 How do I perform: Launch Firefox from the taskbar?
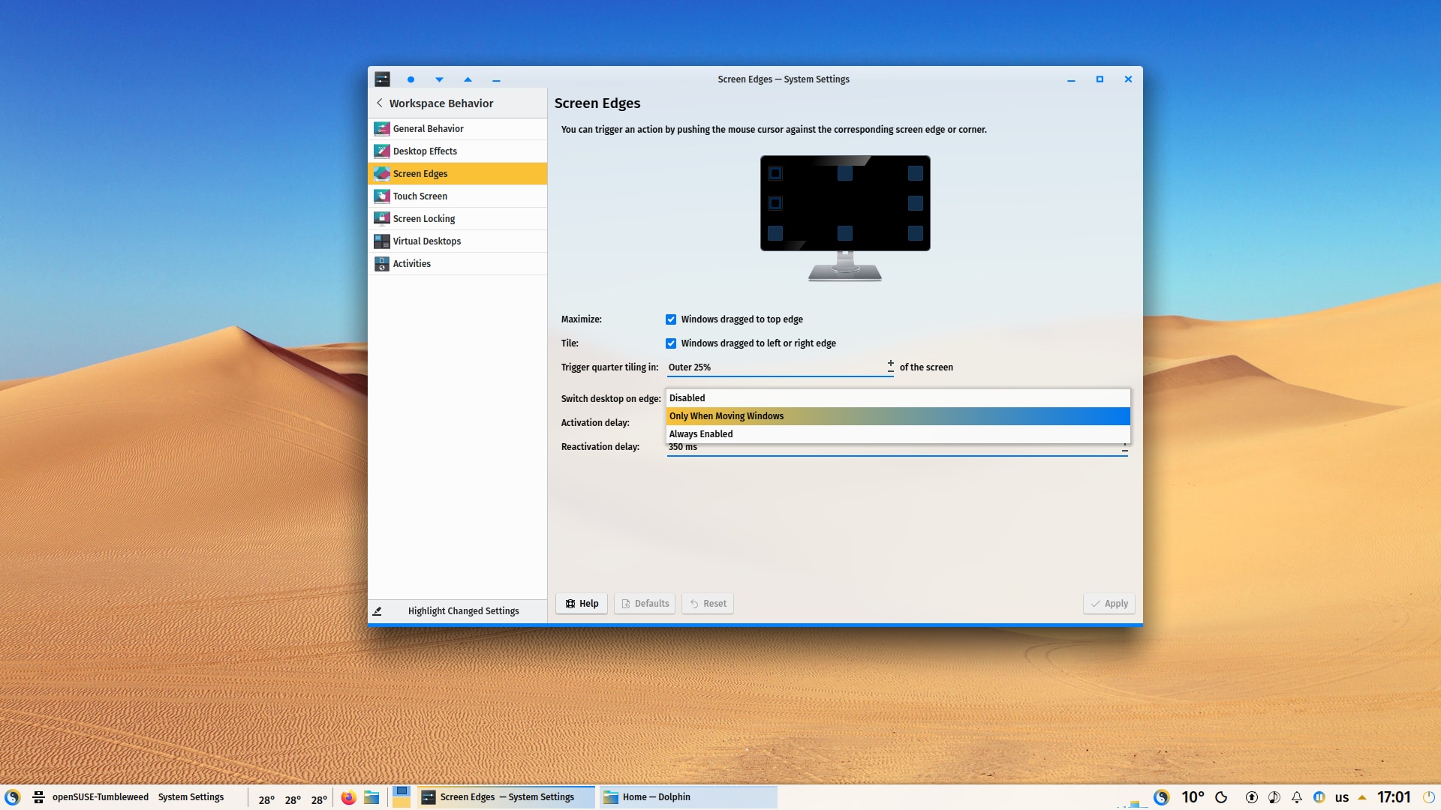point(348,797)
